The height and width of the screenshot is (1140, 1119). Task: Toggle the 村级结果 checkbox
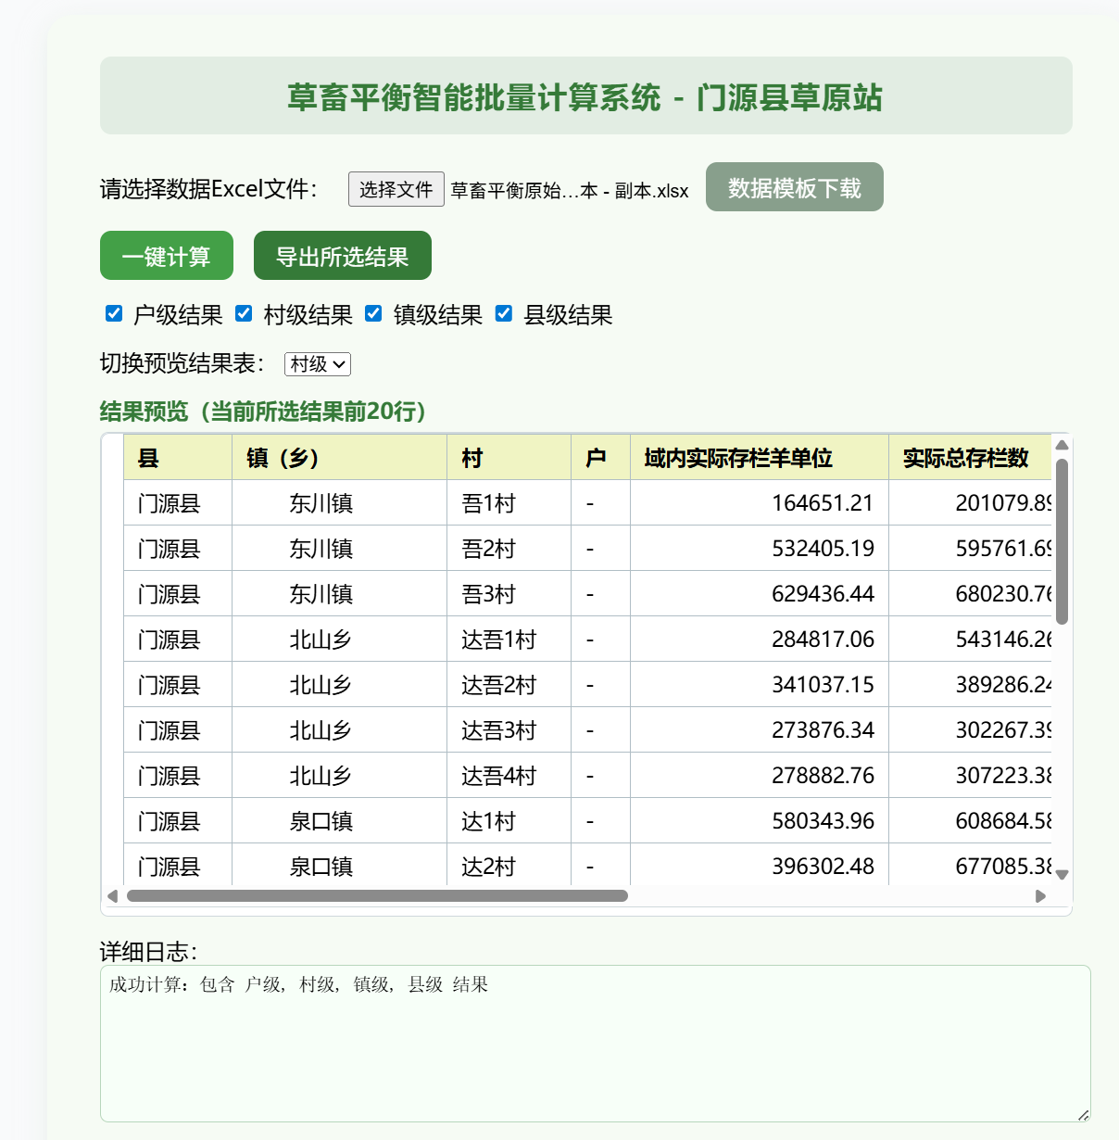coord(244,314)
